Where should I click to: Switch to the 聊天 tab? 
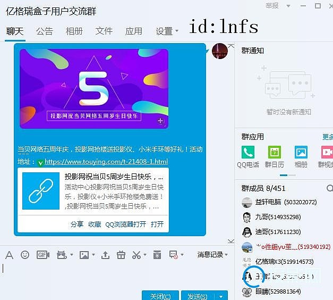[x=15, y=31]
